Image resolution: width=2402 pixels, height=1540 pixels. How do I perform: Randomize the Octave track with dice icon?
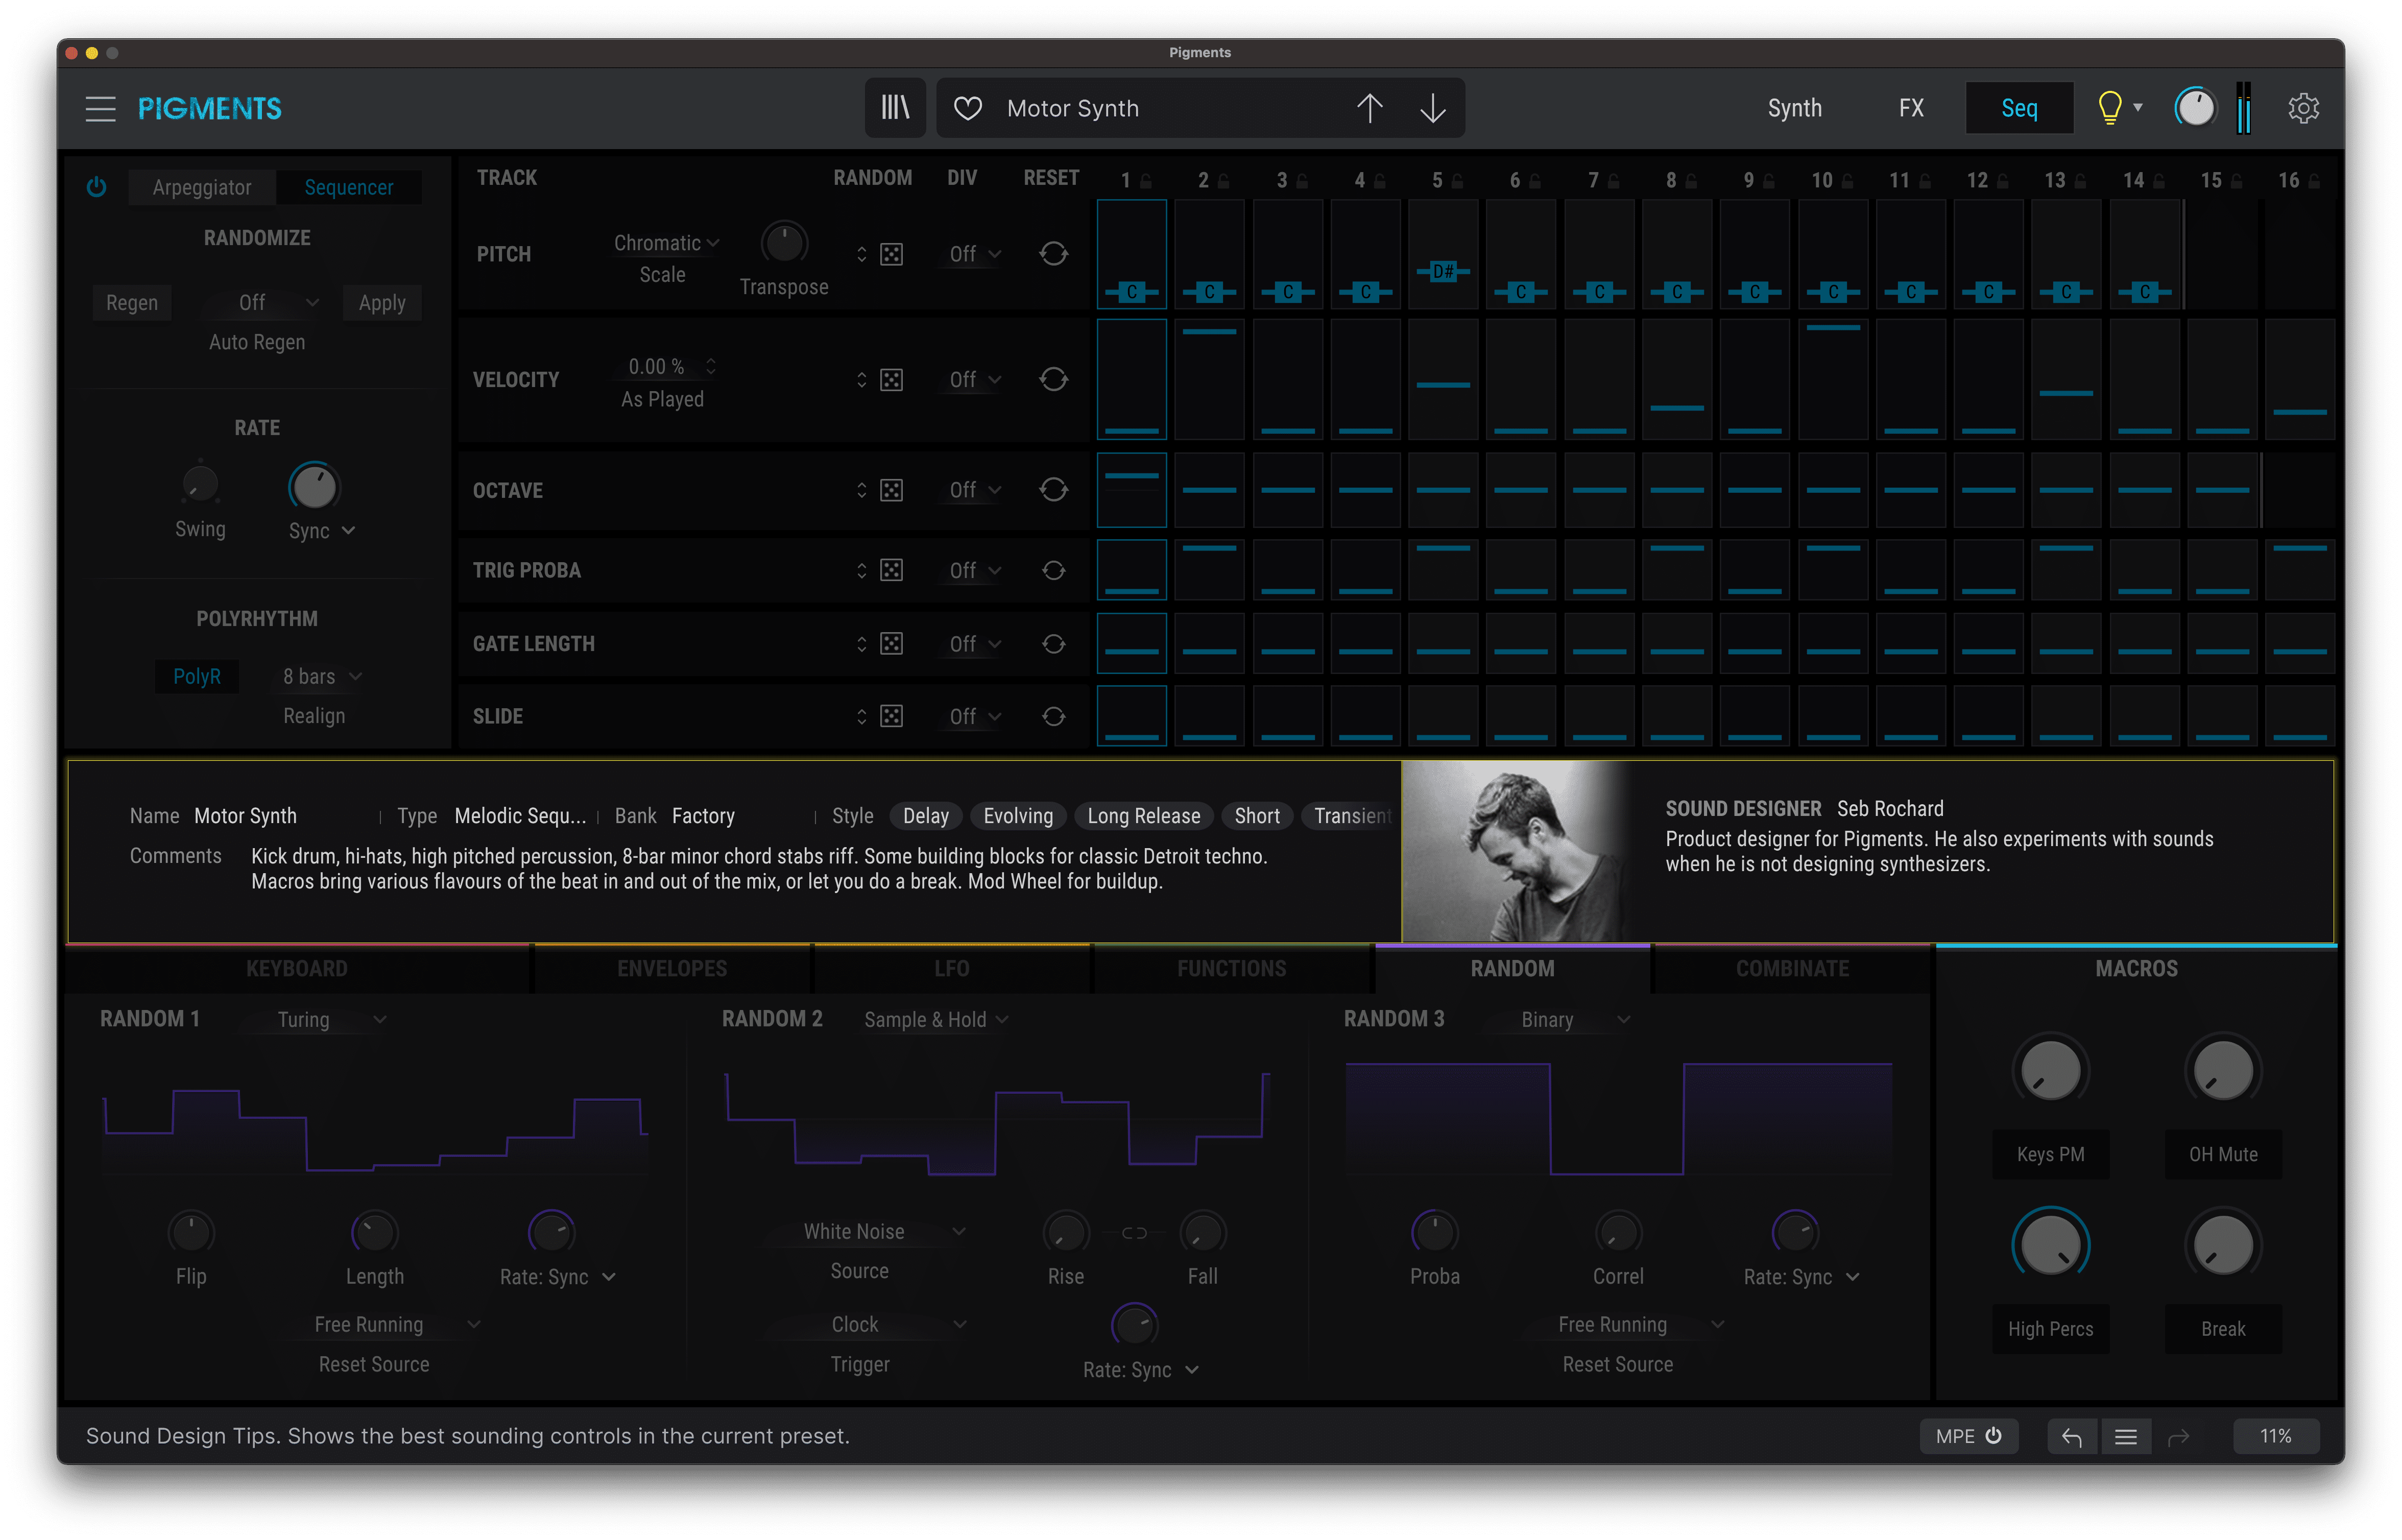891,490
